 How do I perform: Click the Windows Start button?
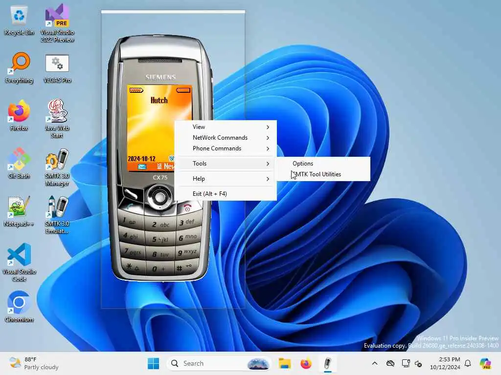point(153,363)
